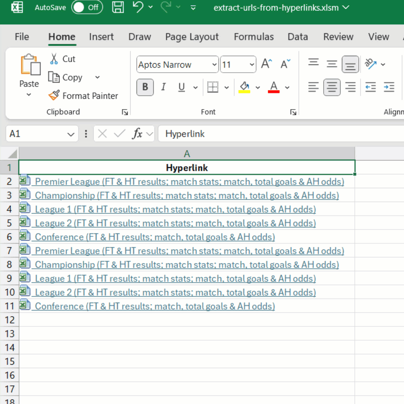This screenshot has height=404, width=404.
Task: Expand the Name Box dropdown arrow
Action: tap(70, 134)
